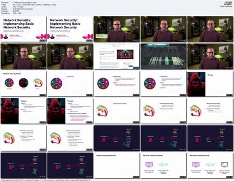Select the glowing server data visualization thumbnail
Viewport: 234px width, 181px height.
[x=164, y=57]
